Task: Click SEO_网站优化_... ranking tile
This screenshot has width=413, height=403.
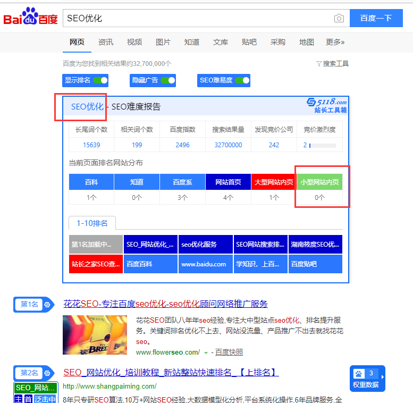Action: 150,245
